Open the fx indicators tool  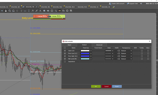(33, 11)
